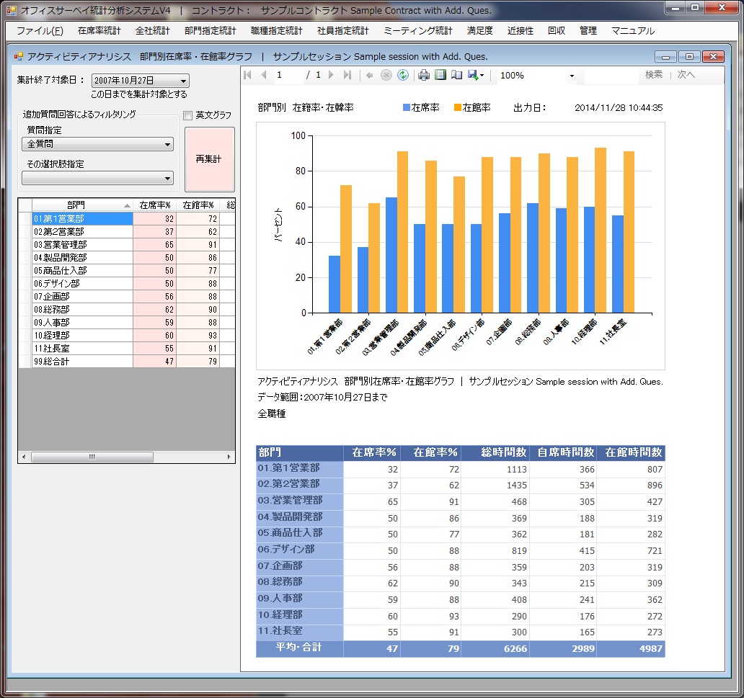Click the row selector beside 01第1営業部
Screen dimensions: 744x698
point(25,218)
